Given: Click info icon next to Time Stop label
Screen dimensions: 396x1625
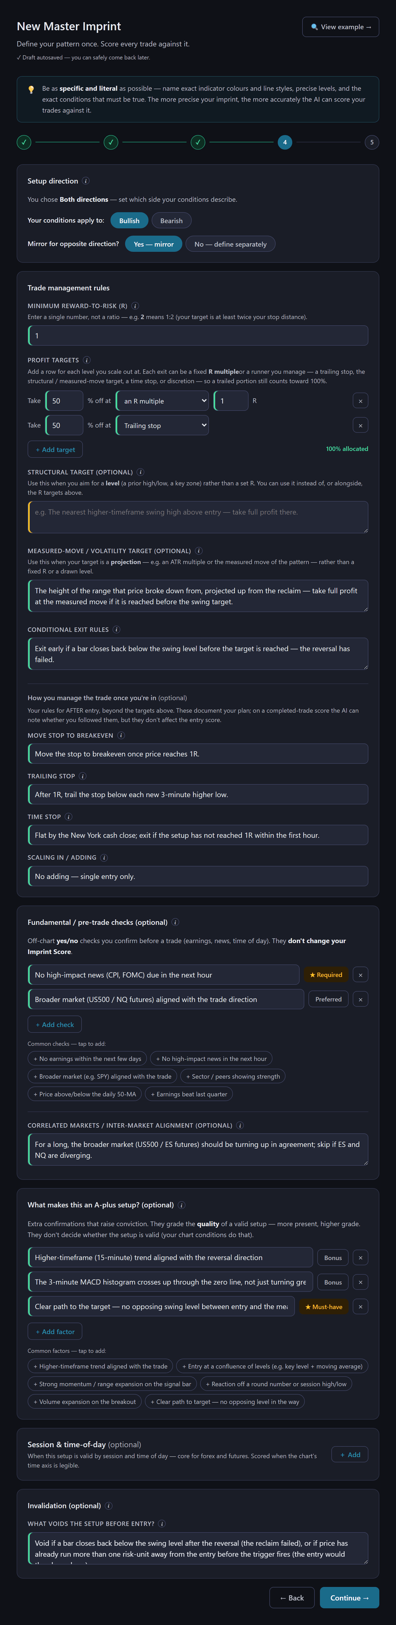Looking at the screenshot, I should pyautogui.click(x=69, y=817).
